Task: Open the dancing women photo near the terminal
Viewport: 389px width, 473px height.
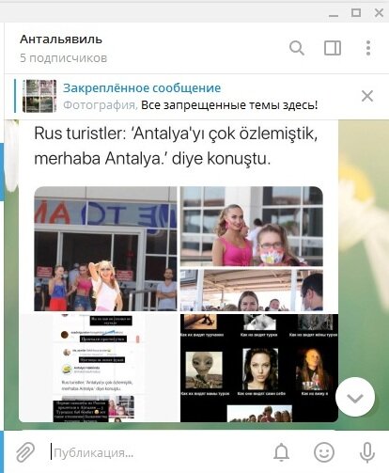Action: [x=105, y=248]
